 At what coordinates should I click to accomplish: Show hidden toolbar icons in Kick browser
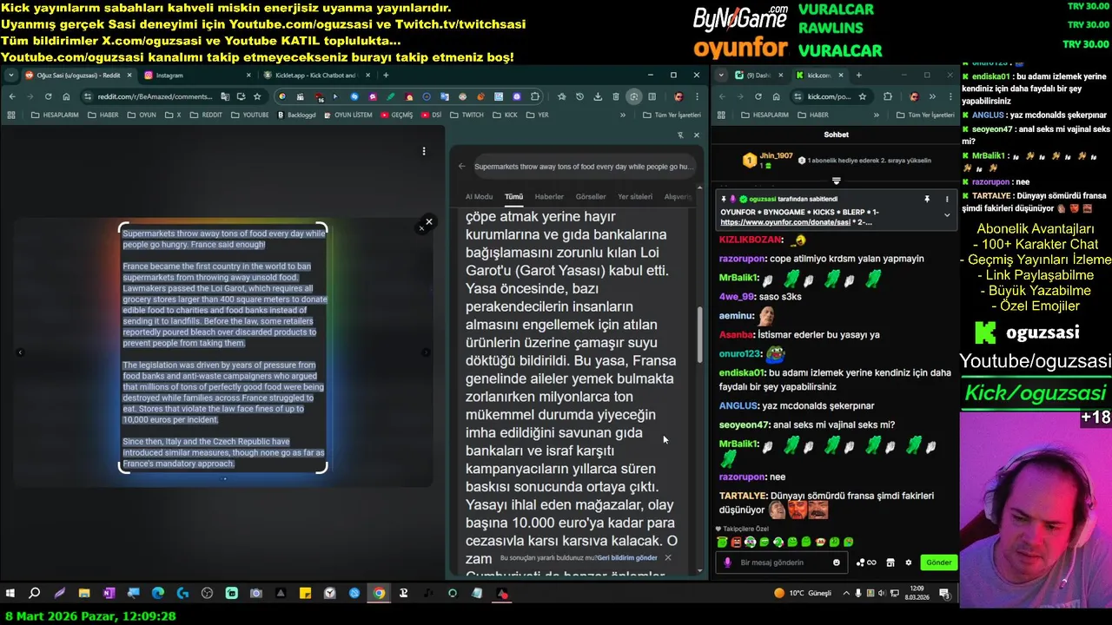click(x=932, y=96)
